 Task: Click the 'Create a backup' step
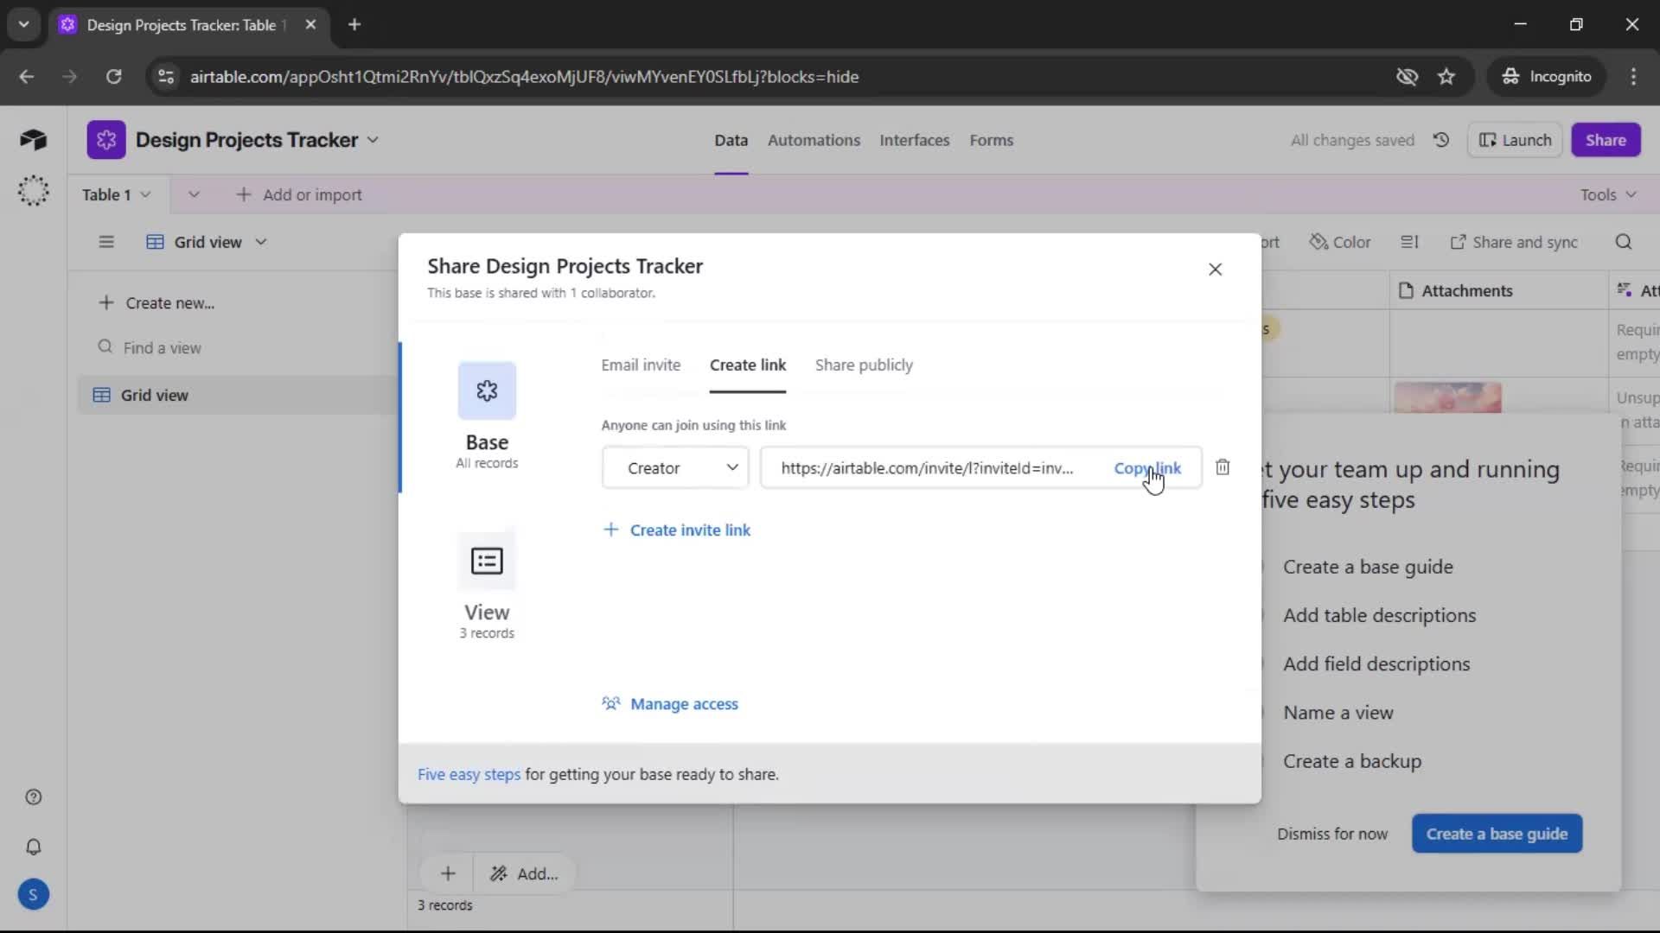1352,761
